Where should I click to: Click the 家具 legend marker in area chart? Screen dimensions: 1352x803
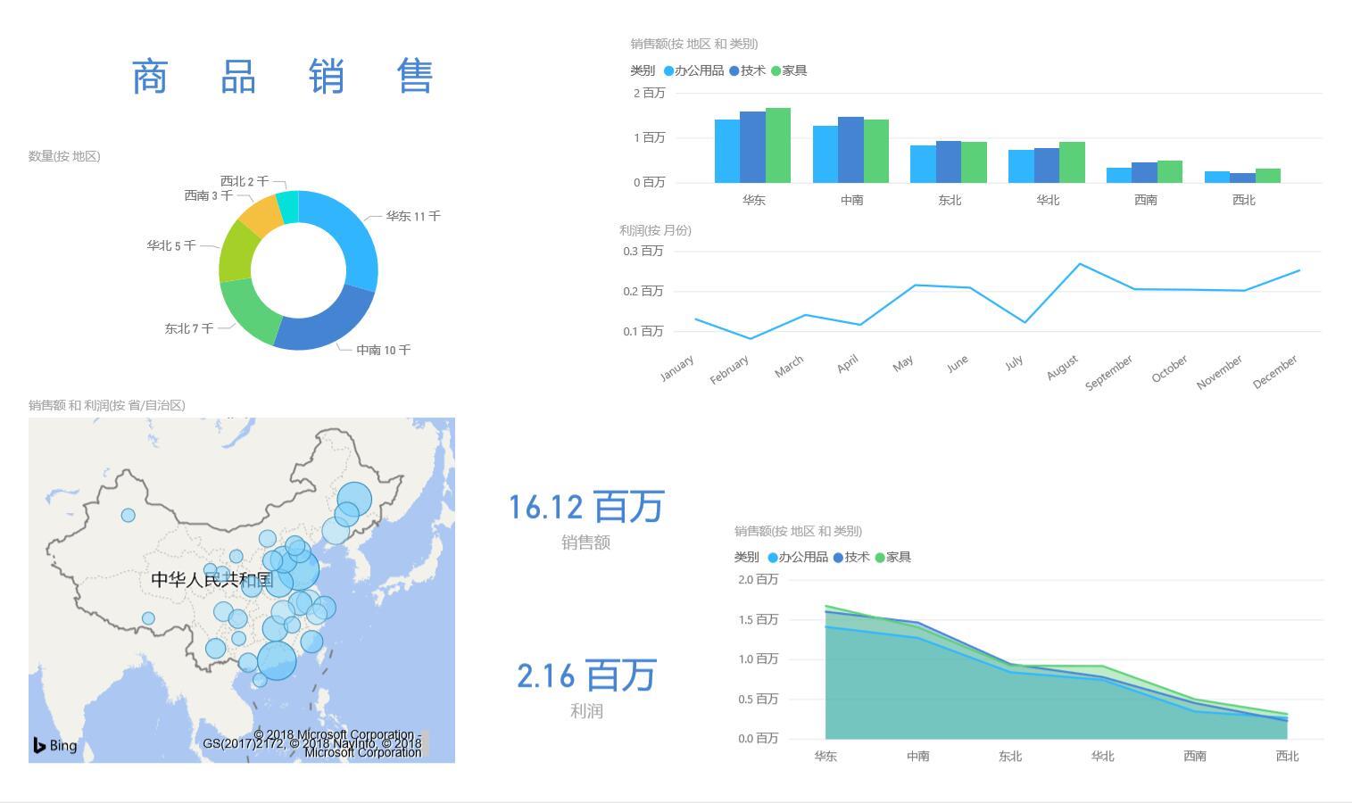tap(880, 558)
